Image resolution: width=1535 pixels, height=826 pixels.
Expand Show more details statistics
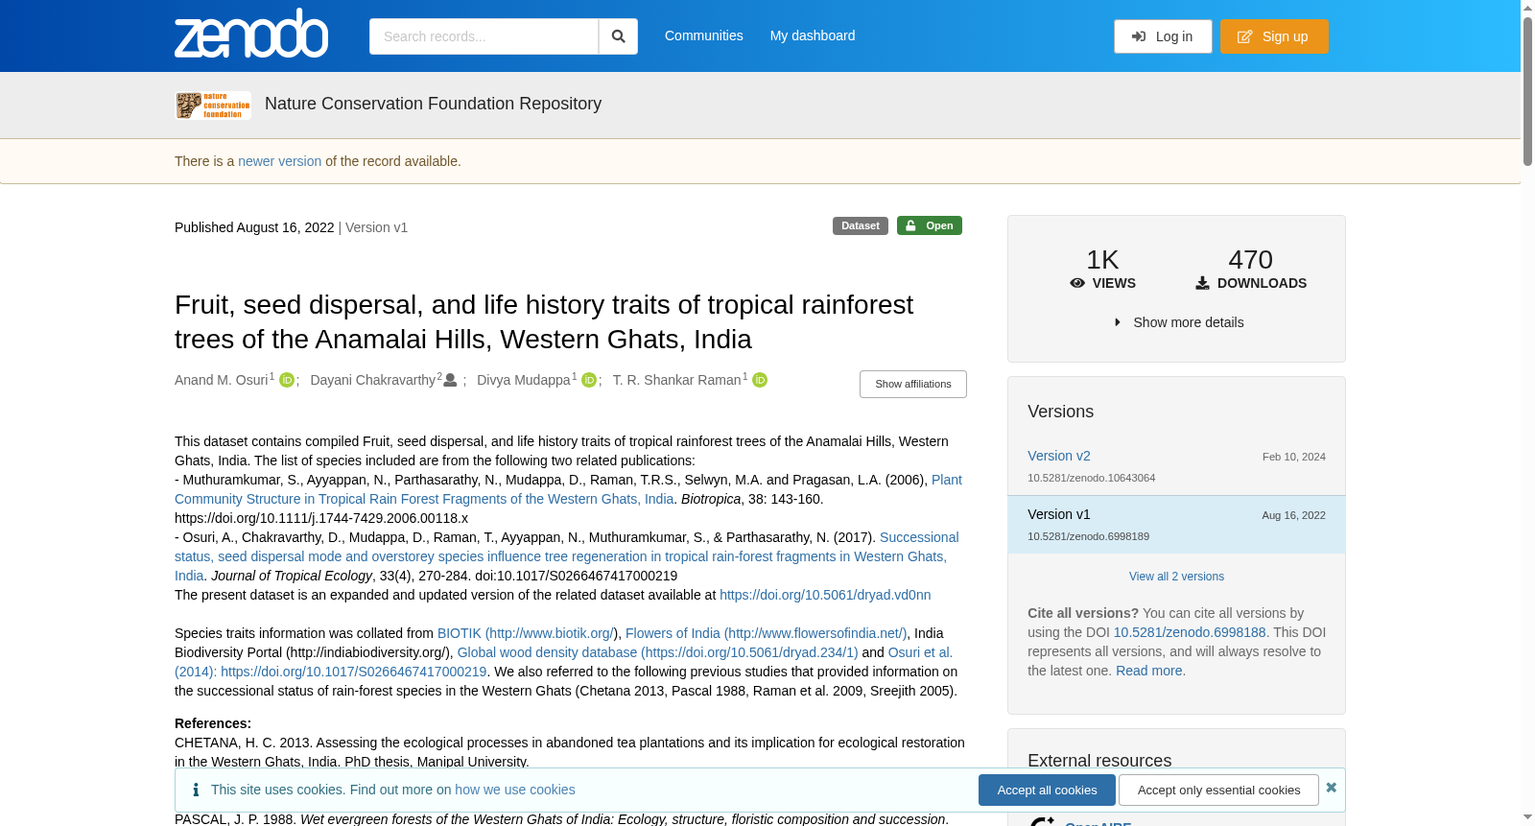[1178, 322]
